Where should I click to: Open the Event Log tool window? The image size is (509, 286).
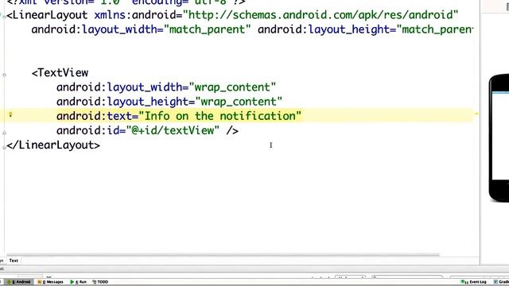click(x=474, y=282)
